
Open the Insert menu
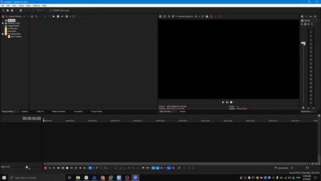pyautogui.click(x=21, y=6)
